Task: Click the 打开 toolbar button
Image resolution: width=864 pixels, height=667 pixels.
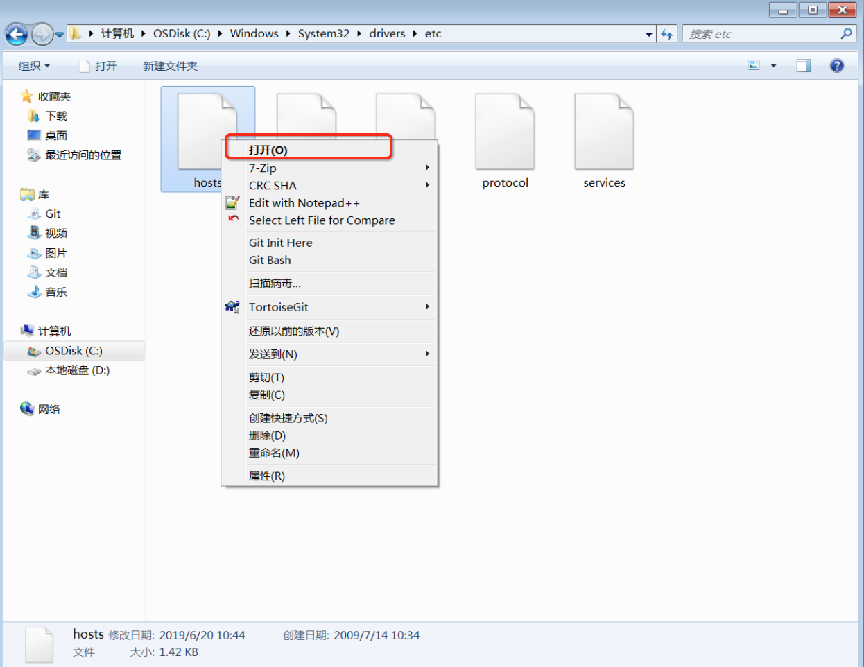Action: 98,66
